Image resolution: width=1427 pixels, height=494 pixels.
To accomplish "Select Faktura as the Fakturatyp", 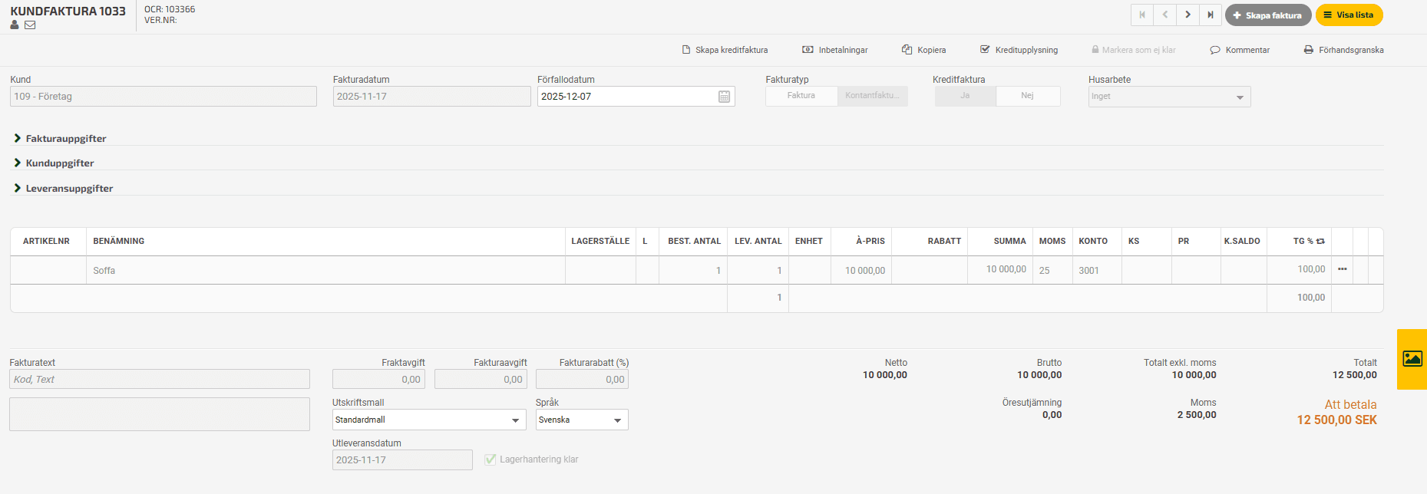I will pos(801,96).
